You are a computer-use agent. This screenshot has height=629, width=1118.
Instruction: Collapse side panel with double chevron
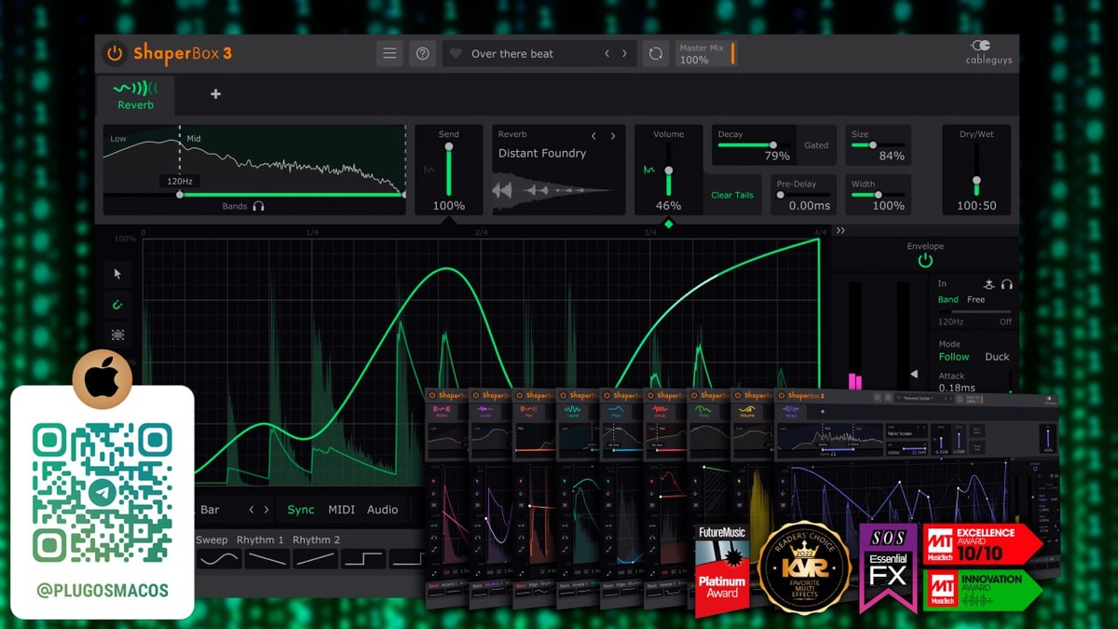(840, 231)
